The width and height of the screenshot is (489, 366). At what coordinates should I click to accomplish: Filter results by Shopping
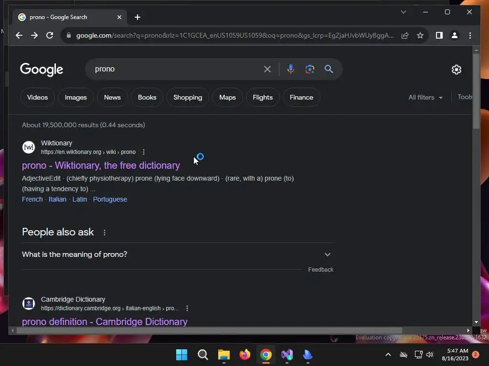[188, 97]
